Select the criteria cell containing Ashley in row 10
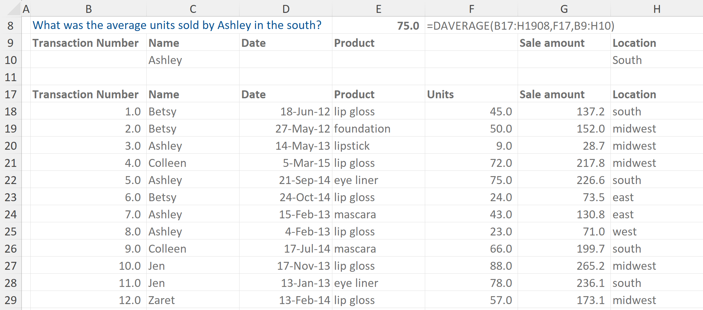This screenshot has height=310, width=703. tap(193, 60)
